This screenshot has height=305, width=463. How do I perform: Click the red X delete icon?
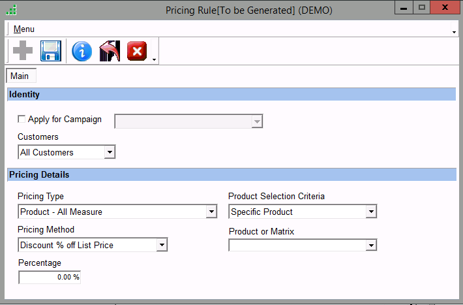pyautogui.click(x=137, y=51)
